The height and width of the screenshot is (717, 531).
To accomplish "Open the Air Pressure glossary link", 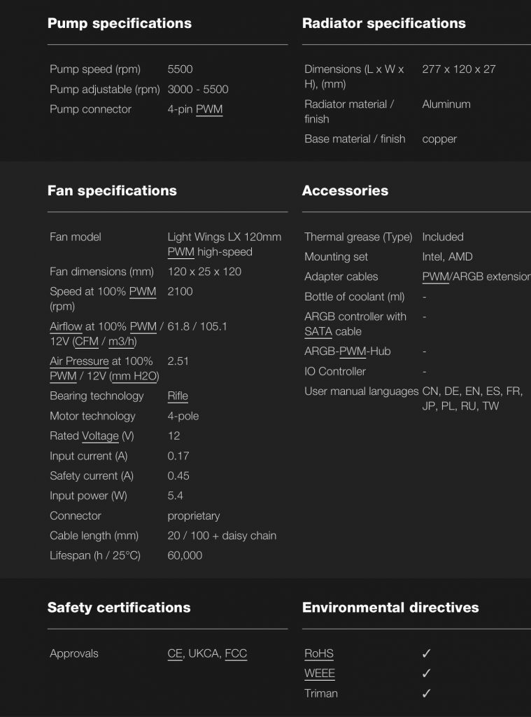I will [x=79, y=361].
